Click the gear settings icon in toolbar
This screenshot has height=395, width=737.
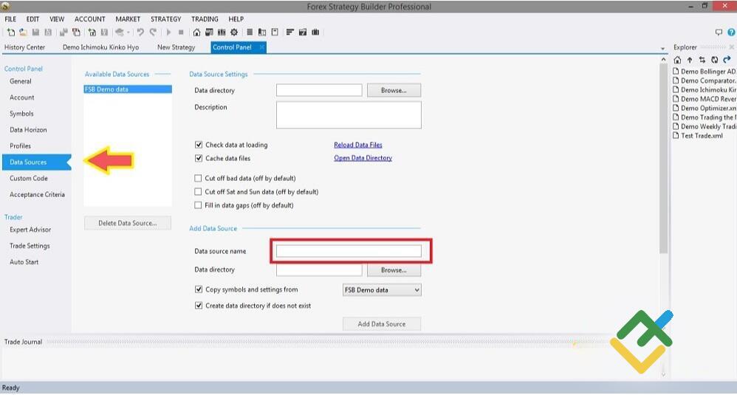pos(234,32)
